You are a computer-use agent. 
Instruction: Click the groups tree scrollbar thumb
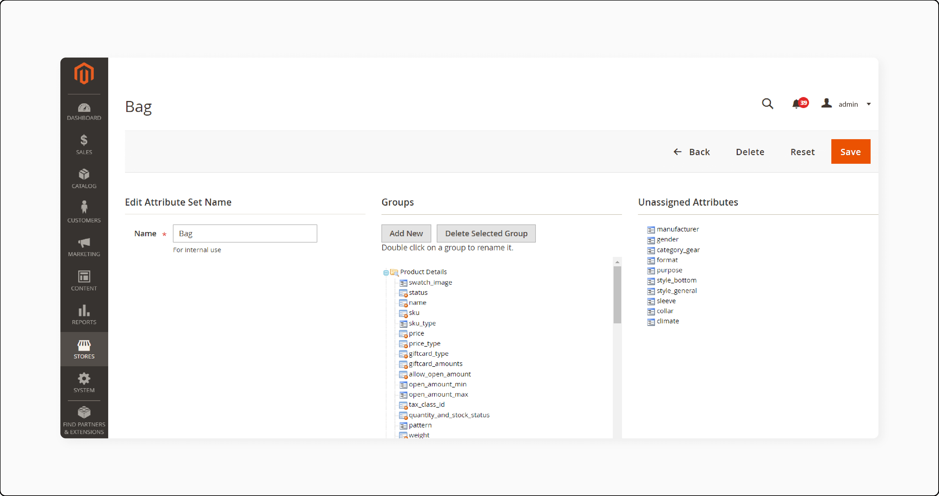click(617, 295)
